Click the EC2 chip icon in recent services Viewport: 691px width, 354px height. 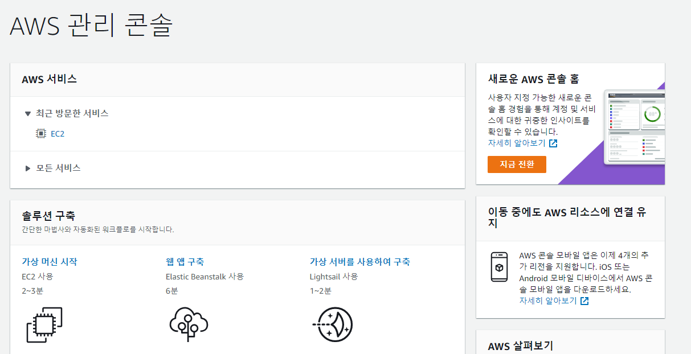click(x=40, y=134)
